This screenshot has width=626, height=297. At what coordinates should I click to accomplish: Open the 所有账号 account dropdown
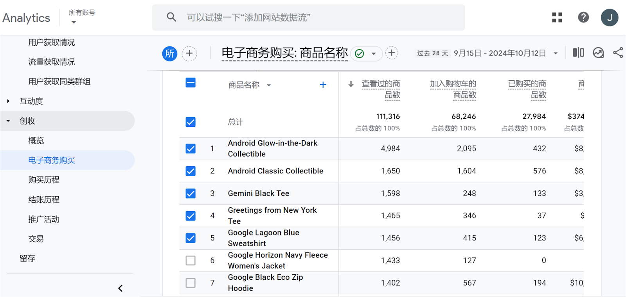(82, 16)
